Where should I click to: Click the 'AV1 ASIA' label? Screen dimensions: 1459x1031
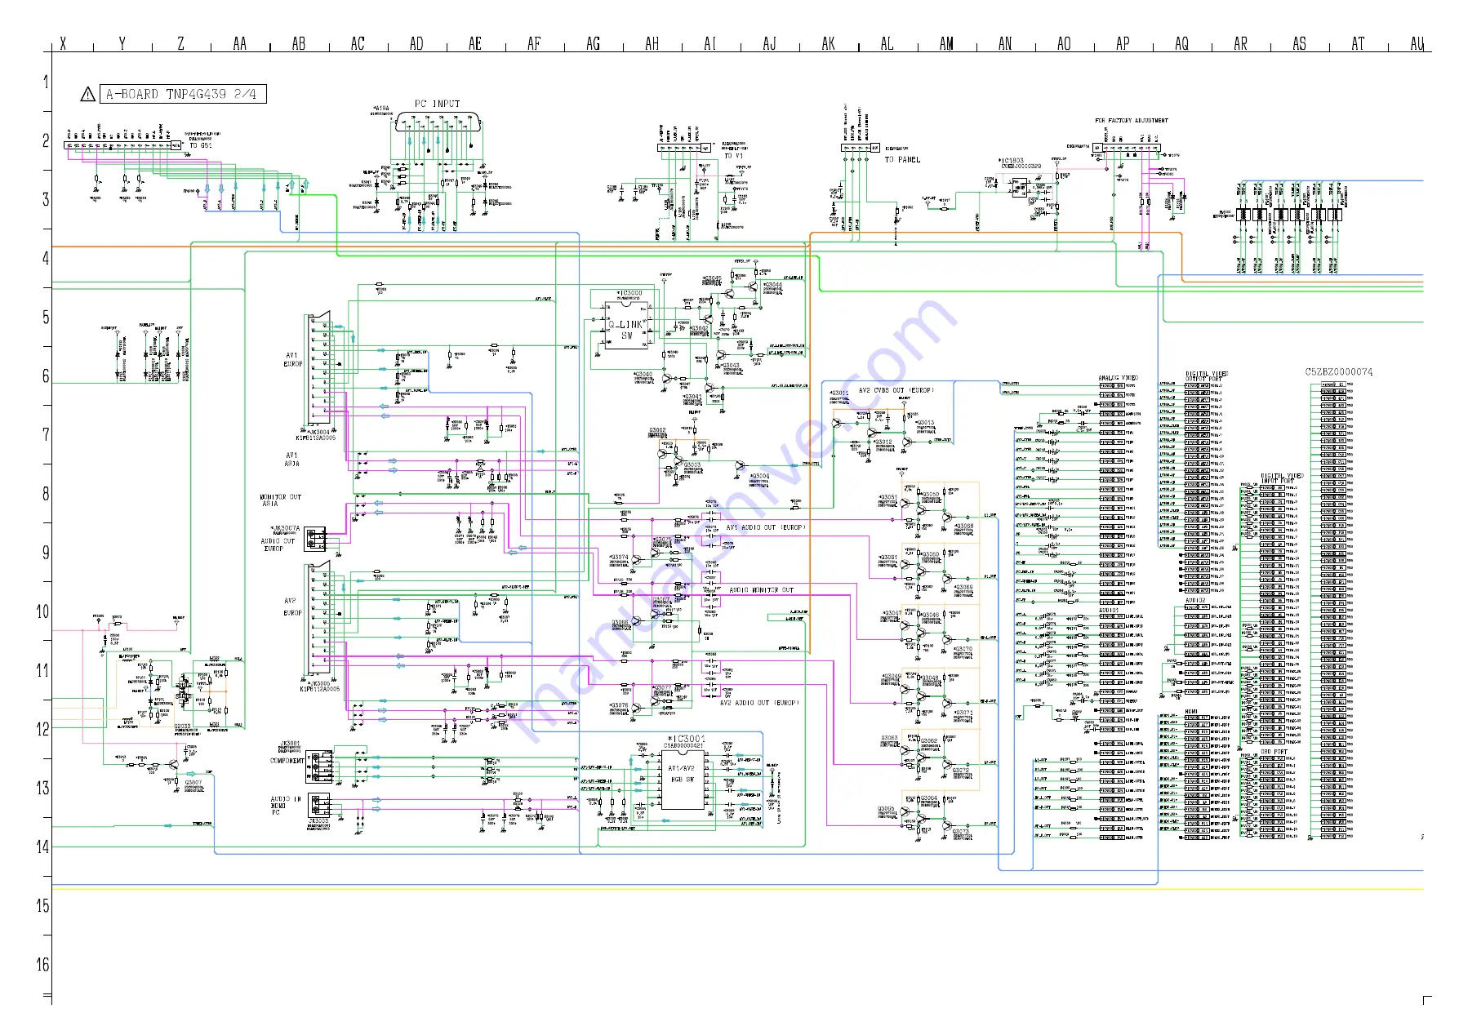pyautogui.click(x=292, y=460)
